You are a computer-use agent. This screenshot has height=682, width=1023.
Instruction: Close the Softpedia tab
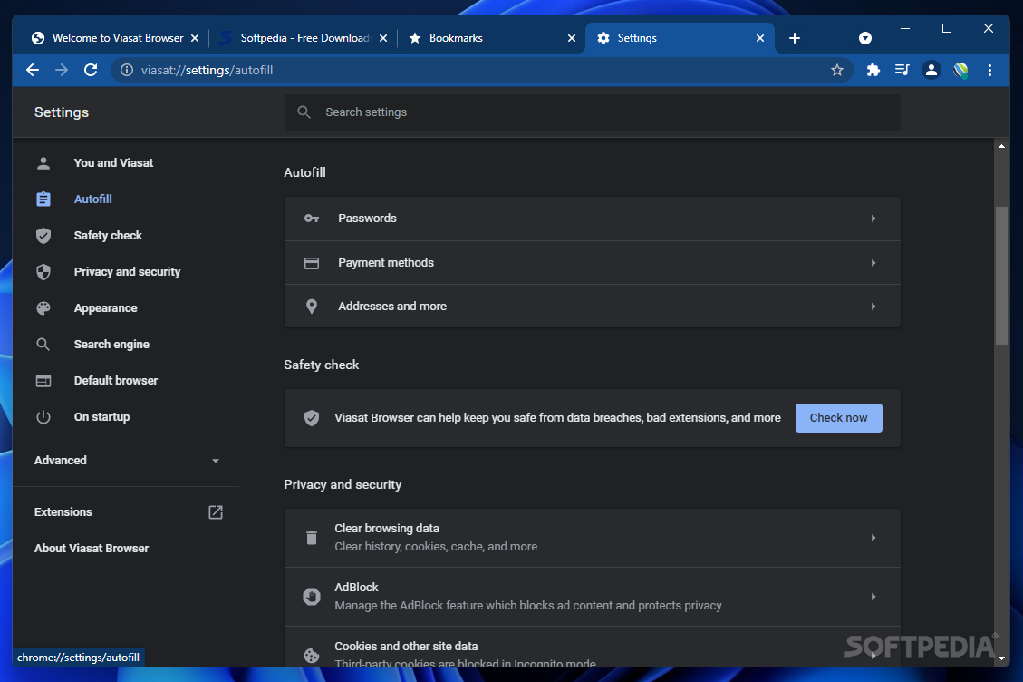tap(383, 38)
